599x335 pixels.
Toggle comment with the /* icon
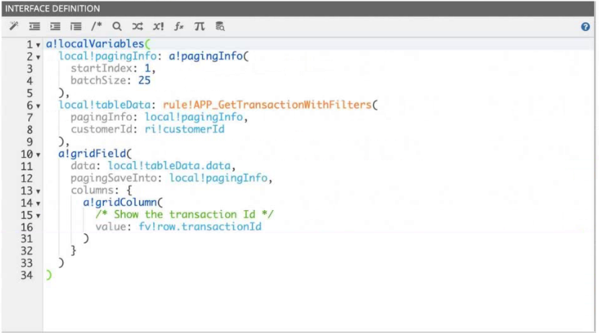tap(97, 26)
